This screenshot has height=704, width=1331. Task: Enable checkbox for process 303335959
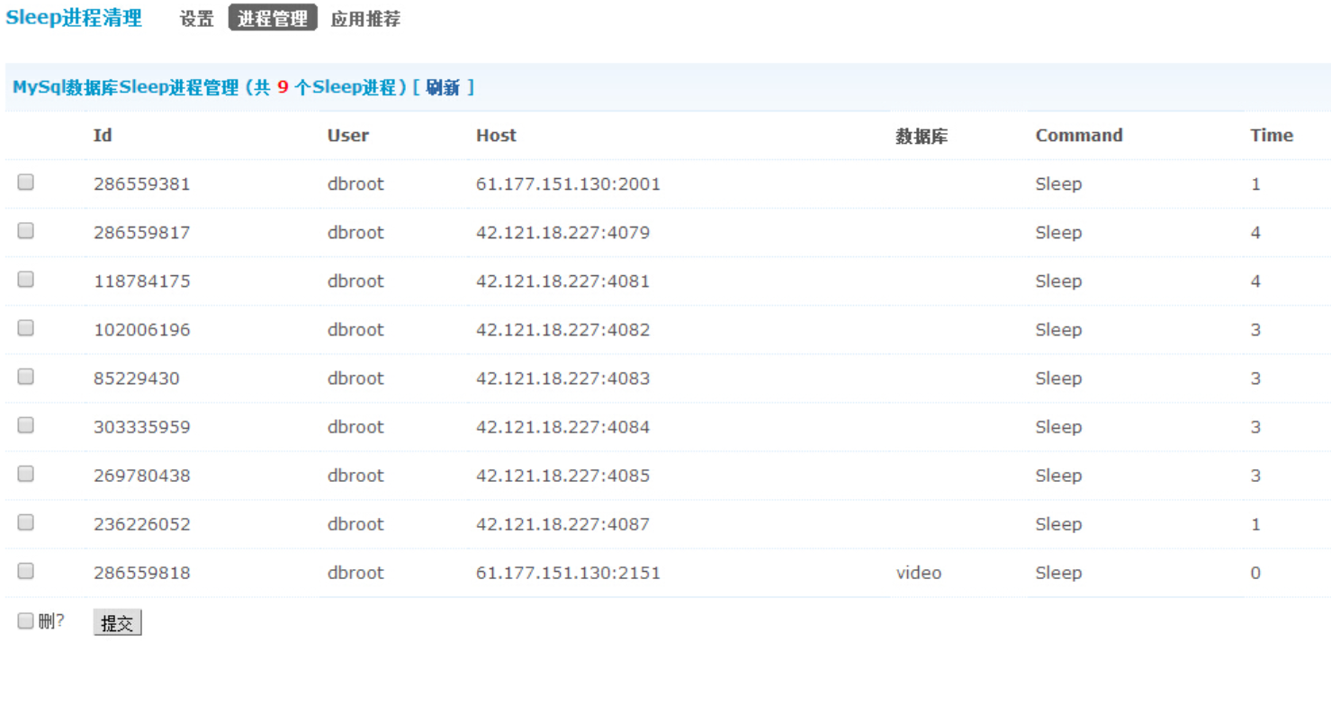tap(25, 425)
